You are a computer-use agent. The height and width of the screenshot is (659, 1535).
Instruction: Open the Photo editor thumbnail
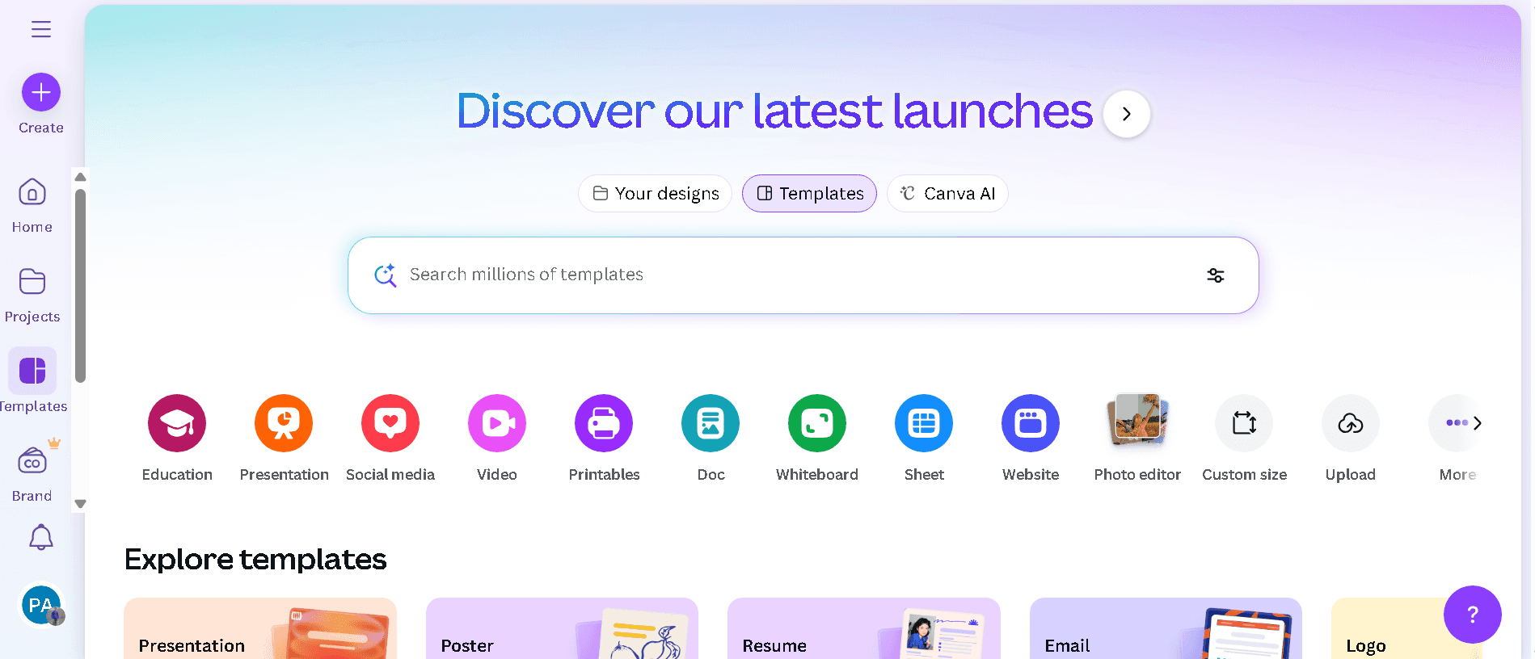click(1137, 421)
